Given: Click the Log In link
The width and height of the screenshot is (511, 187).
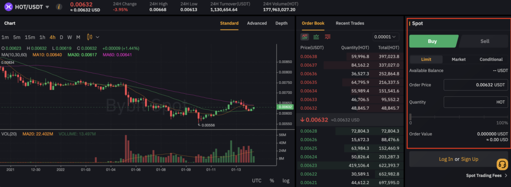Looking at the screenshot, I should coord(446,159).
